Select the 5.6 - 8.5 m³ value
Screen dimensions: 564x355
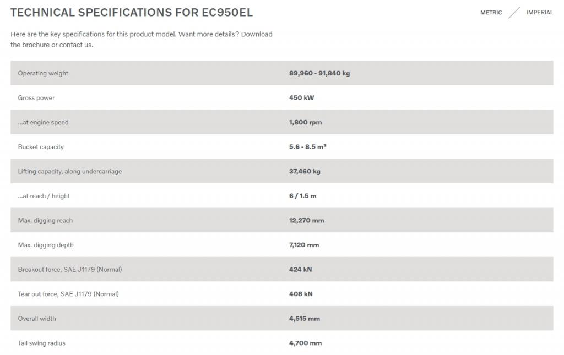tap(307, 146)
